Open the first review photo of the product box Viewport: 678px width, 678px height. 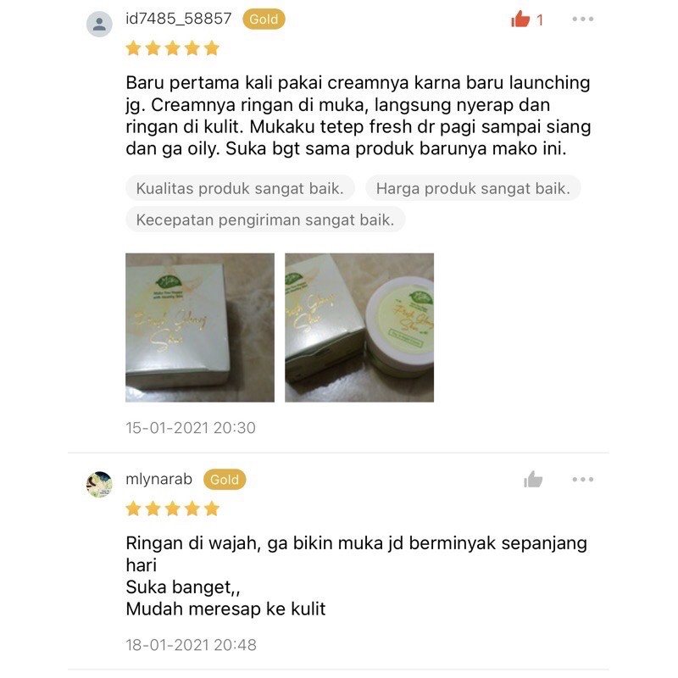click(200, 328)
